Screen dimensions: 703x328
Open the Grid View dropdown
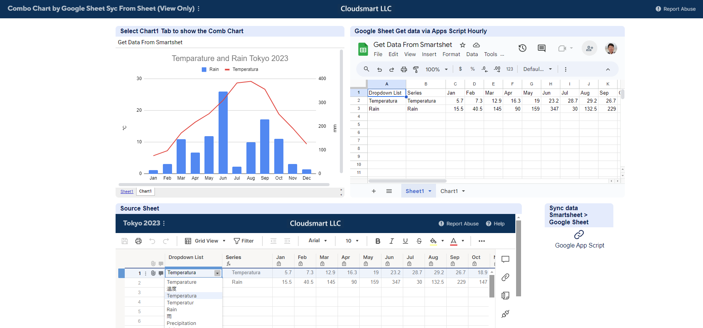point(205,241)
